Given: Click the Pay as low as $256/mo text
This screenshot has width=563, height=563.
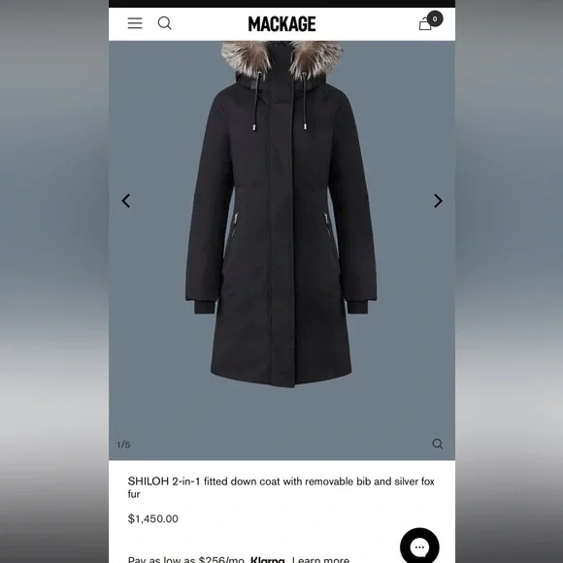Looking at the screenshot, I should (x=186, y=560).
